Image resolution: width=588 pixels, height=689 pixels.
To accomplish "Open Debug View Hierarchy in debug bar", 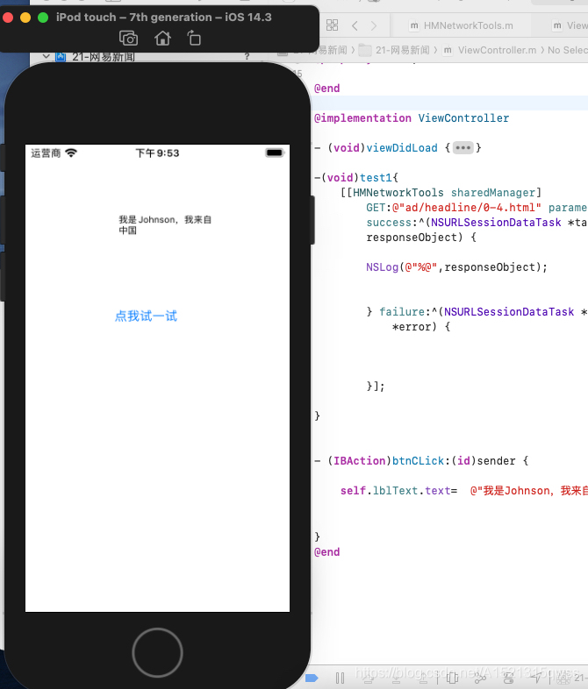I will 453,678.
